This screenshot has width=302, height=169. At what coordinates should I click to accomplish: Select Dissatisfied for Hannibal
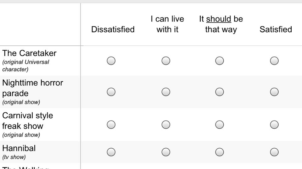(x=111, y=152)
